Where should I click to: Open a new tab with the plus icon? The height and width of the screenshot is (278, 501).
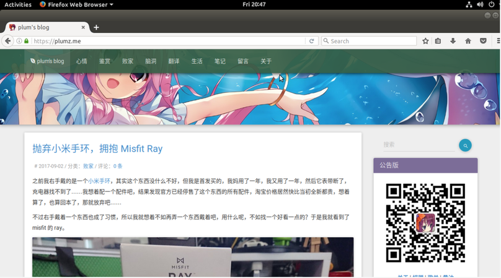tap(96, 27)
